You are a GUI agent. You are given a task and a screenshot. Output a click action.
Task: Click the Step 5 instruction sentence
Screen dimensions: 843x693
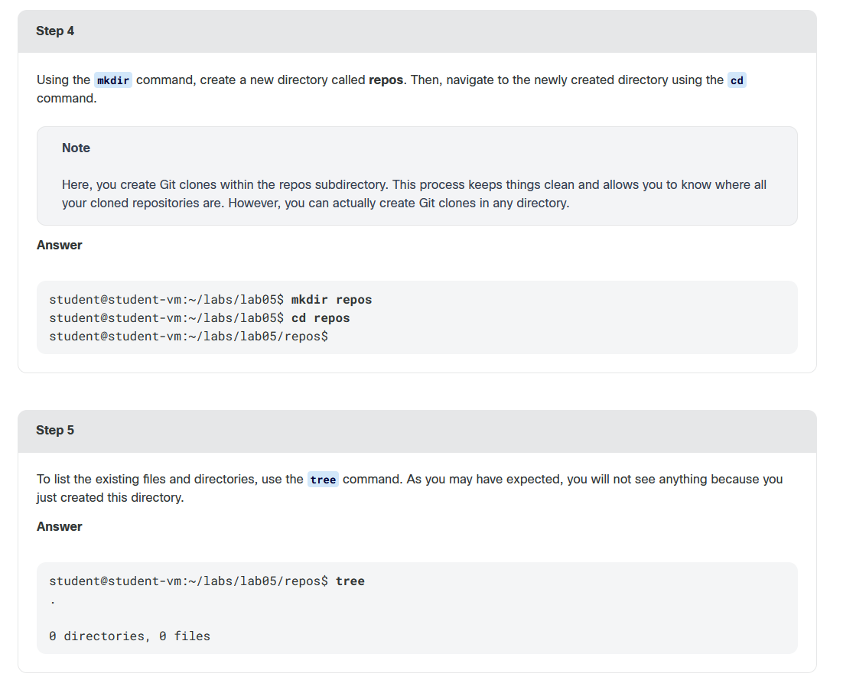pos(410,488)
